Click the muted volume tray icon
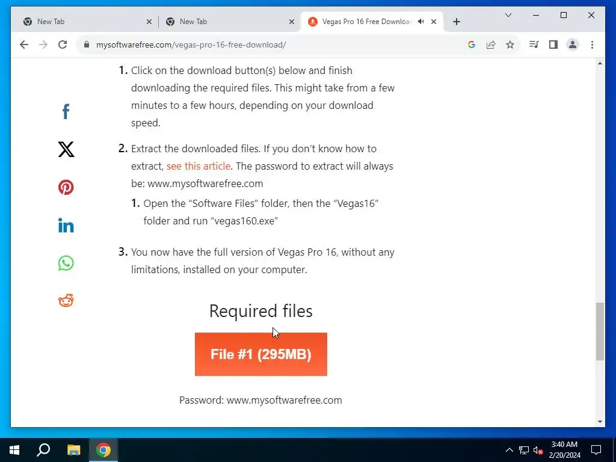 tap(538, 450)
